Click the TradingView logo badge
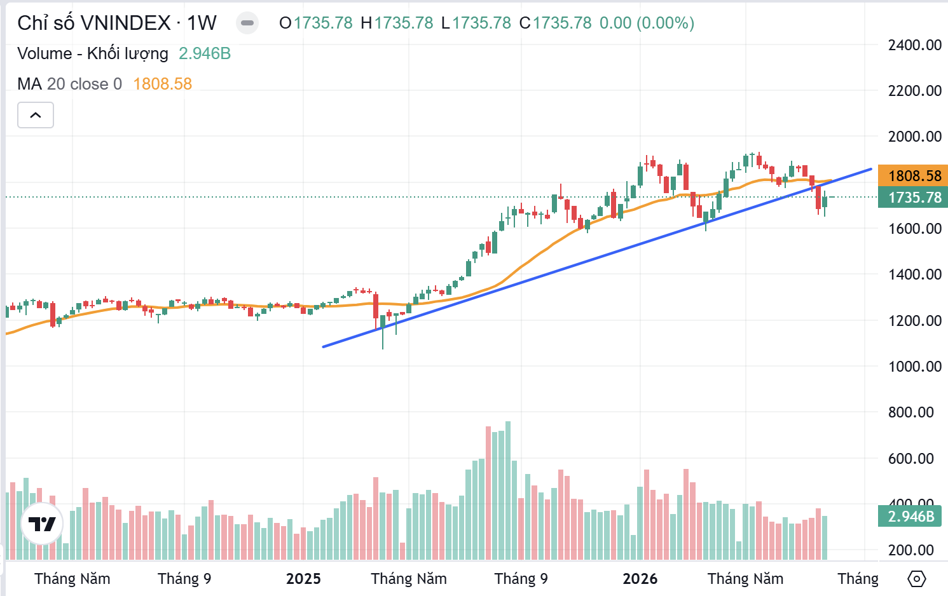This screenshot has width=948, height=596. click(x=42, y=524)
